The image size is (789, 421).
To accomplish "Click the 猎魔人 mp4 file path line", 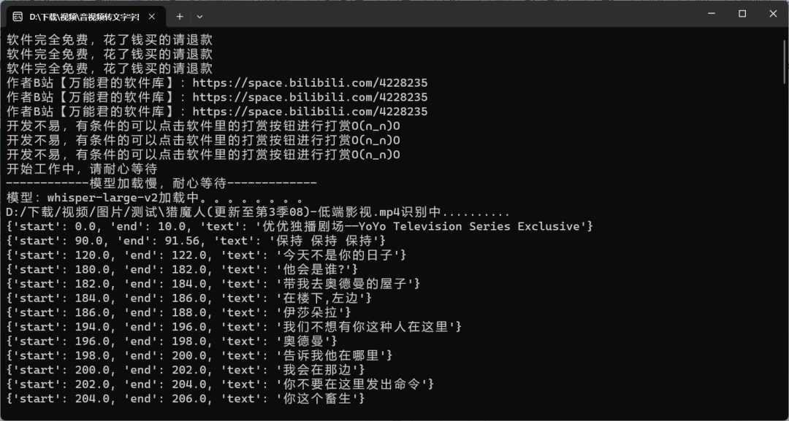I will click(x=256, y=212).
